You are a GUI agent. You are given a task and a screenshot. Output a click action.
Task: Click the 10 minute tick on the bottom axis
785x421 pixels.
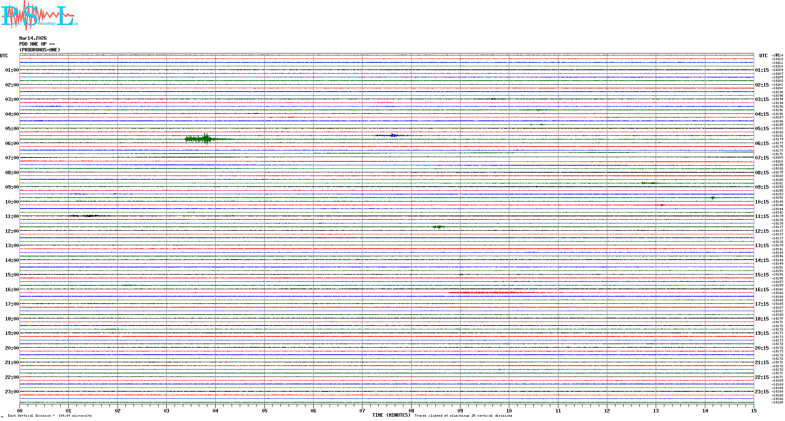(509, 410)
